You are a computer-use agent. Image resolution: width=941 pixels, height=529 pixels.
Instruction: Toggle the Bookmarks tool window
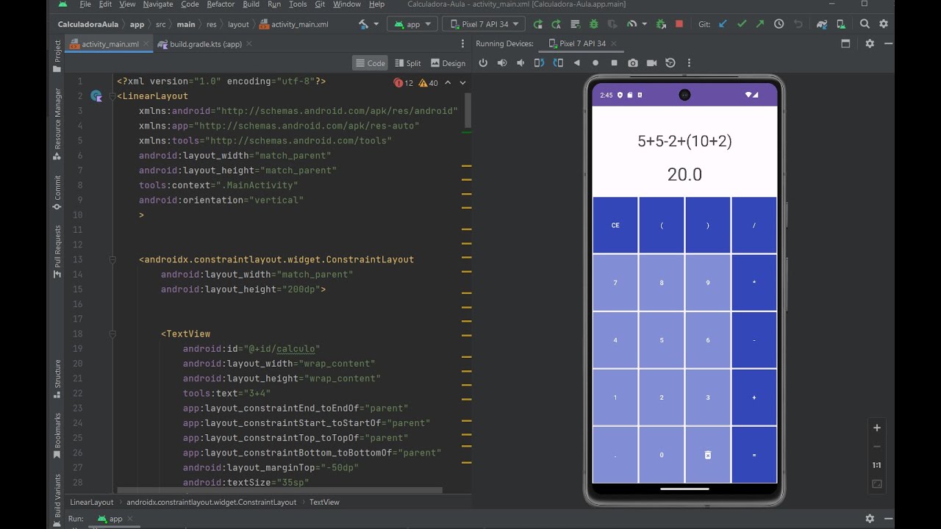tap(57, 435)
